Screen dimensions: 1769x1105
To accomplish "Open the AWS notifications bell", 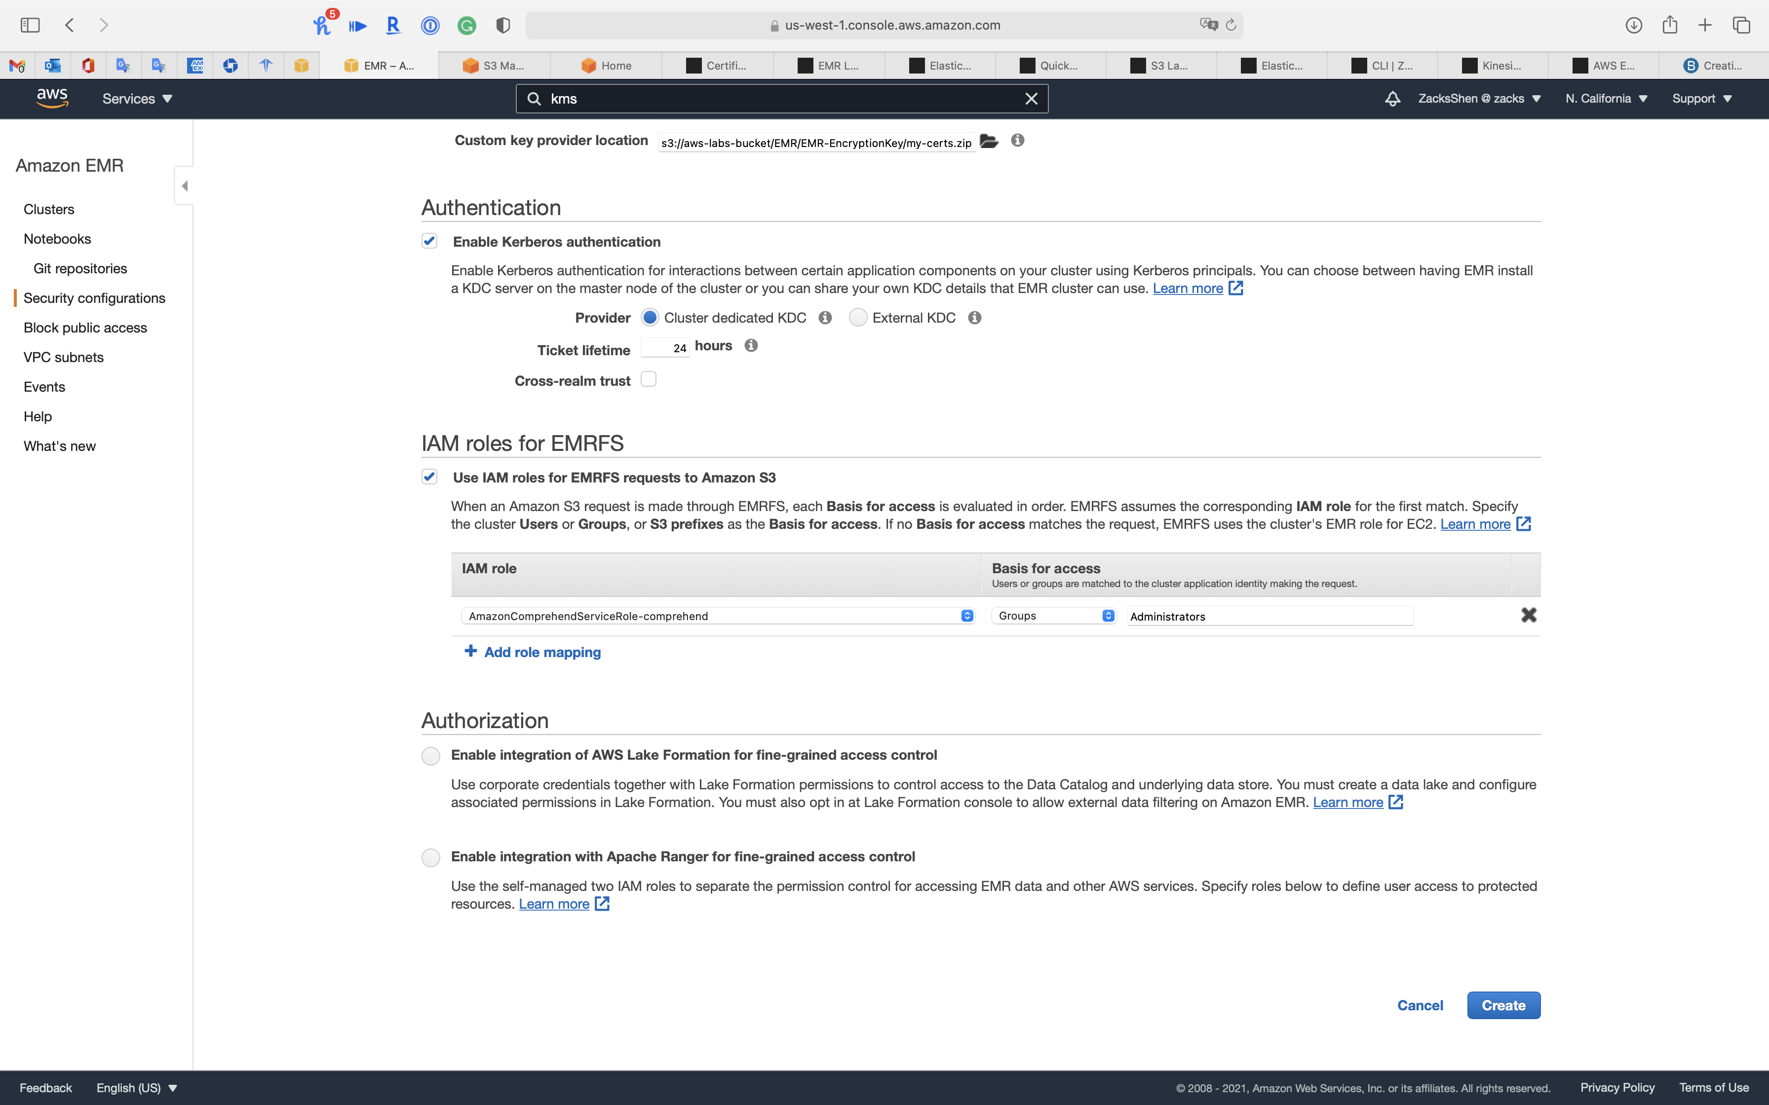I will click(x=1392, y=99).
